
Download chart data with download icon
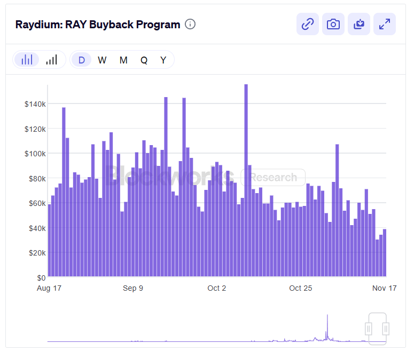tap(359, 25)
